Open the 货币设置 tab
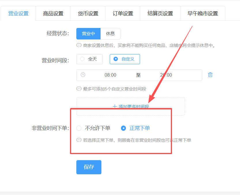The image size is (240, 195). 88,14
